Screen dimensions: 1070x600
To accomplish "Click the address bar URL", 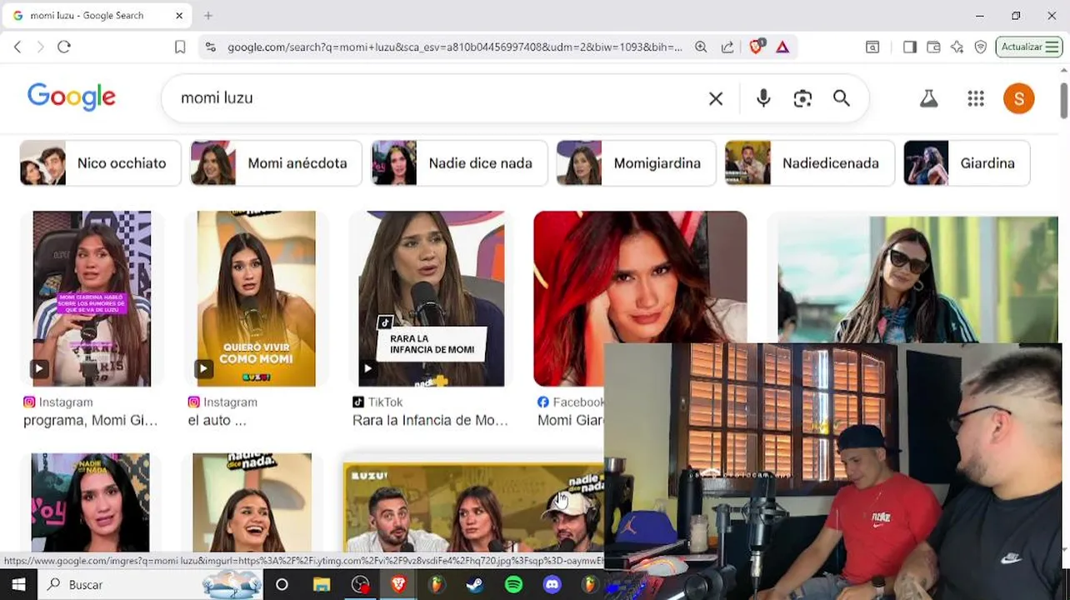I will tap(454, 47).
